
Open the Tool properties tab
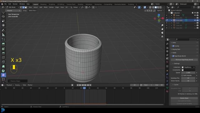pos(167,44)
